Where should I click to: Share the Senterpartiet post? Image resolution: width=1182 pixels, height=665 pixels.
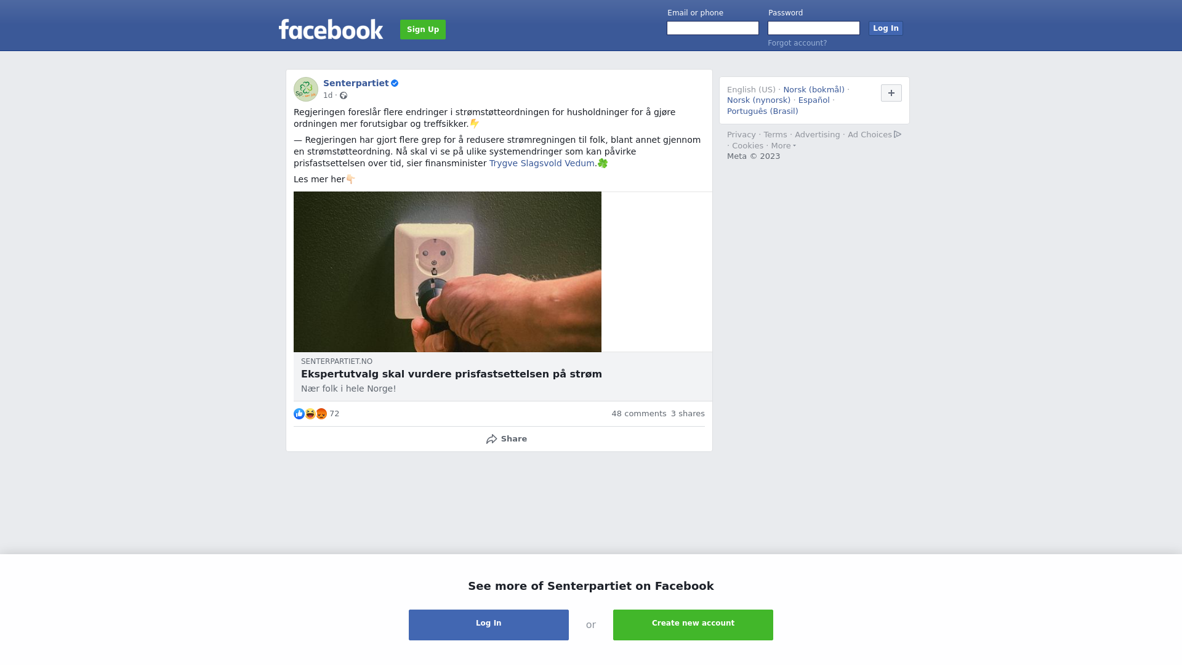tap(506, 439)
